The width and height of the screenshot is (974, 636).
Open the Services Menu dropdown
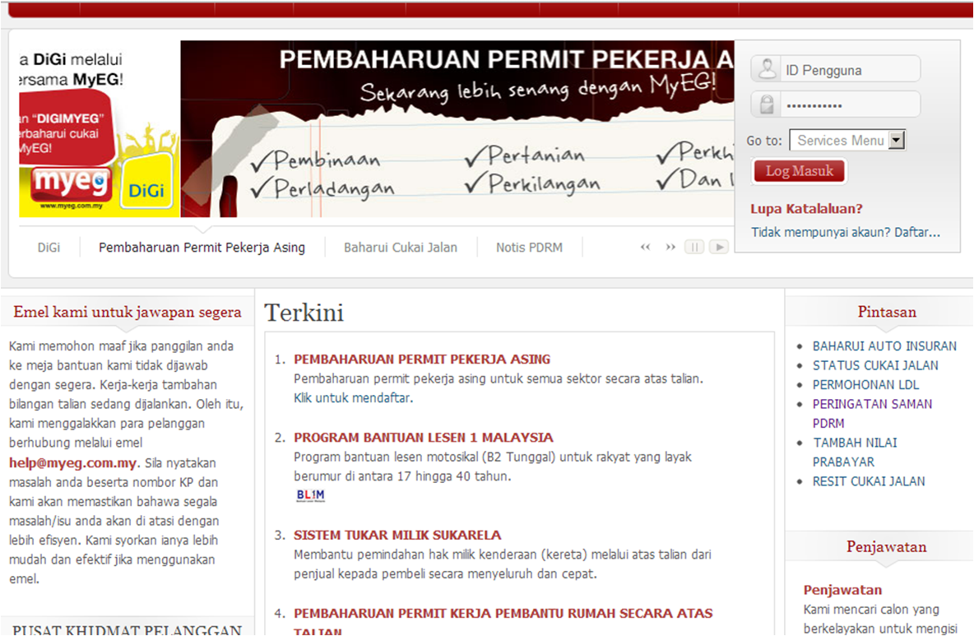[847, 141]
